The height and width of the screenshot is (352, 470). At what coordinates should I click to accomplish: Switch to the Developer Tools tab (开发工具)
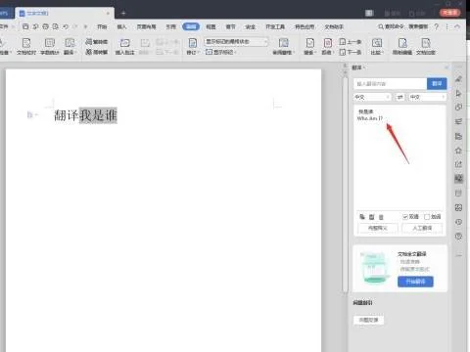click(275, 26)
